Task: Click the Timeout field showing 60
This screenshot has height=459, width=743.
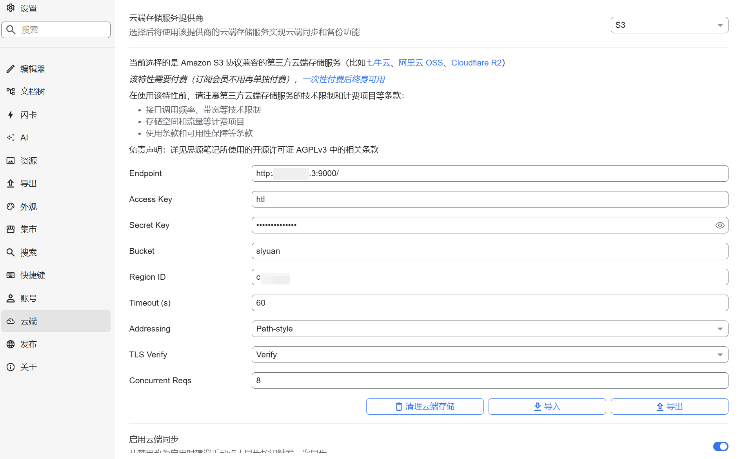Action: (490, 303)
